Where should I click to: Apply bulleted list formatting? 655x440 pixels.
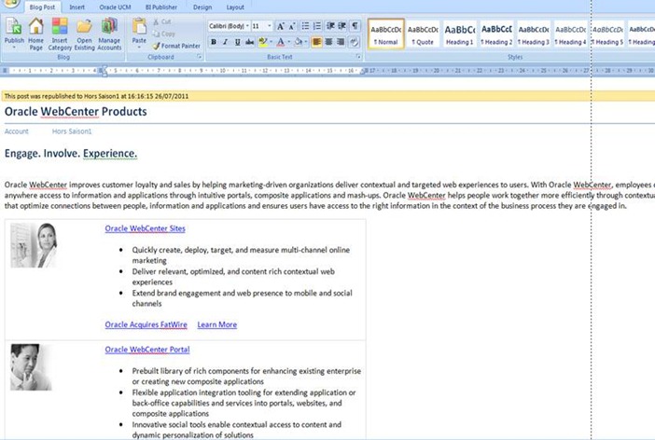click(305, 26)
